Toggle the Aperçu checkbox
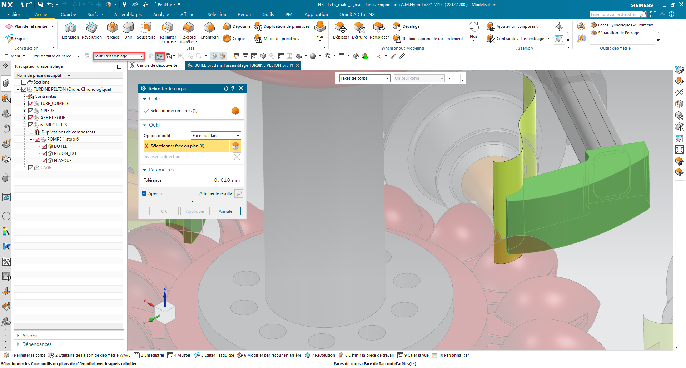This screenshot has width=686, height=368. tap(144, 193)
